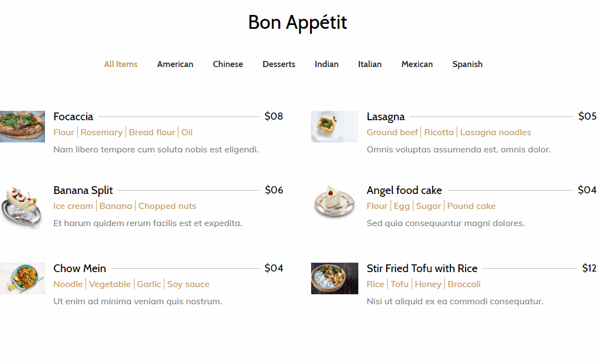Filter items by Spanish cuisine

click(x=467, y=64)
